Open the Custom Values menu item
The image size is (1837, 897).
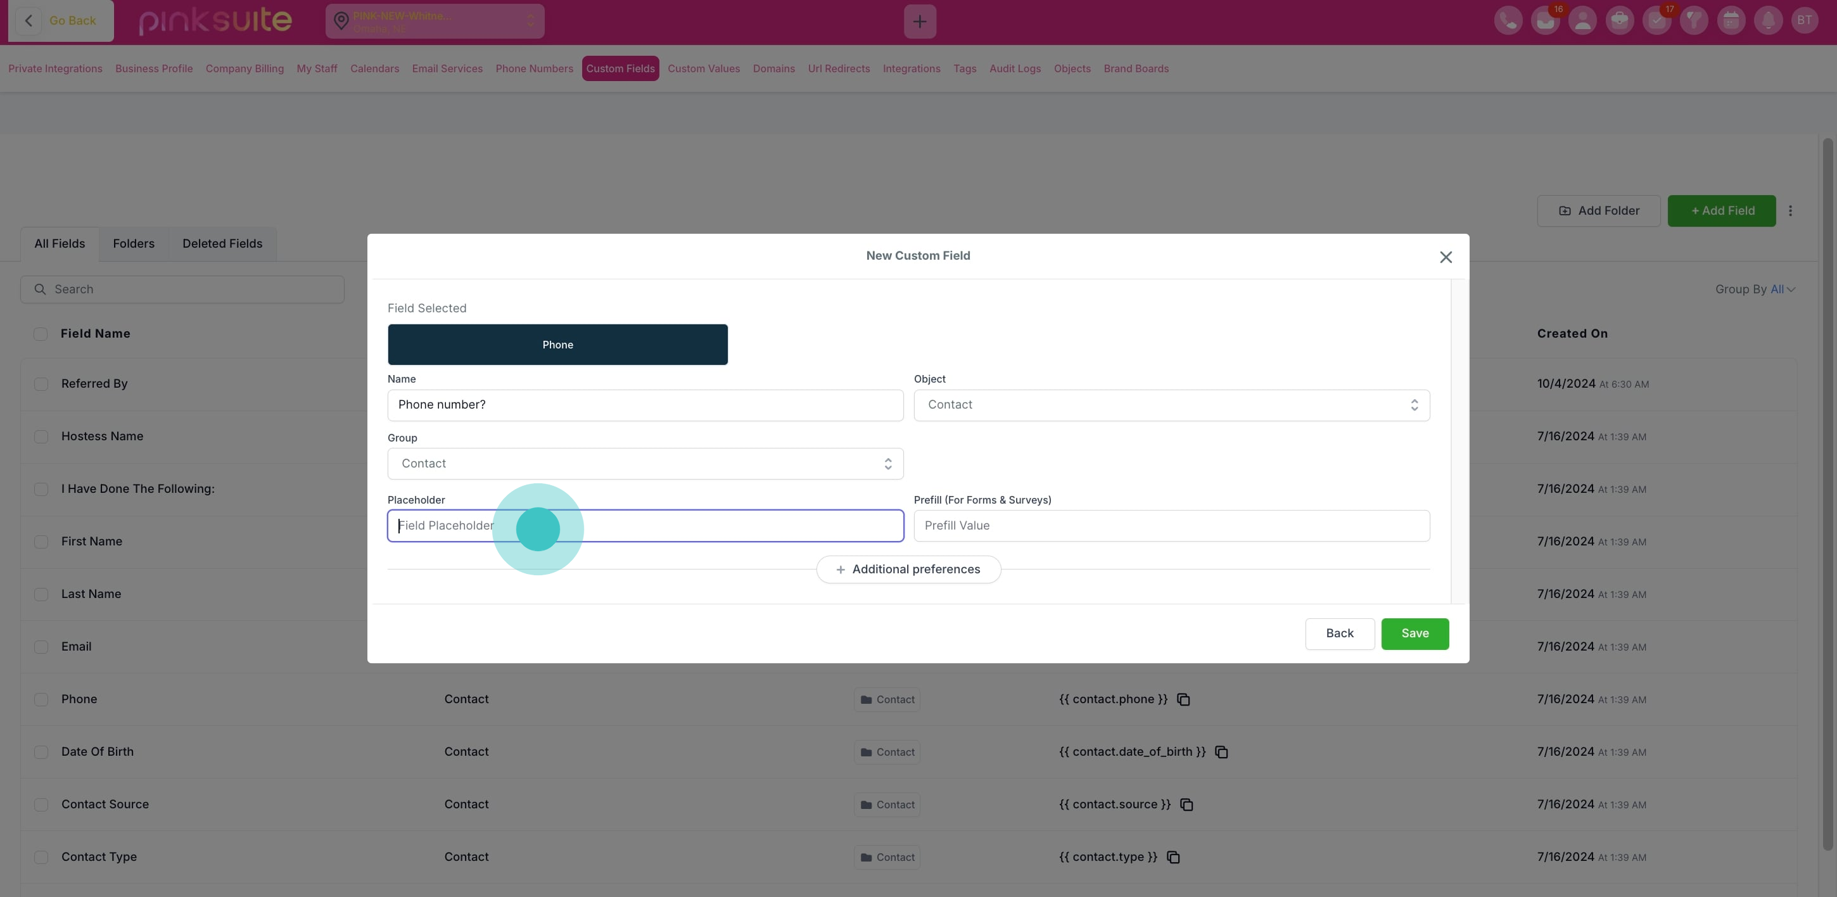(703, 68)
